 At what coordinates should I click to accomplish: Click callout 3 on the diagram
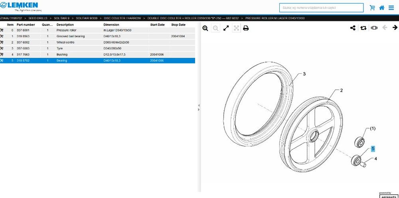[x=304, y=74]
